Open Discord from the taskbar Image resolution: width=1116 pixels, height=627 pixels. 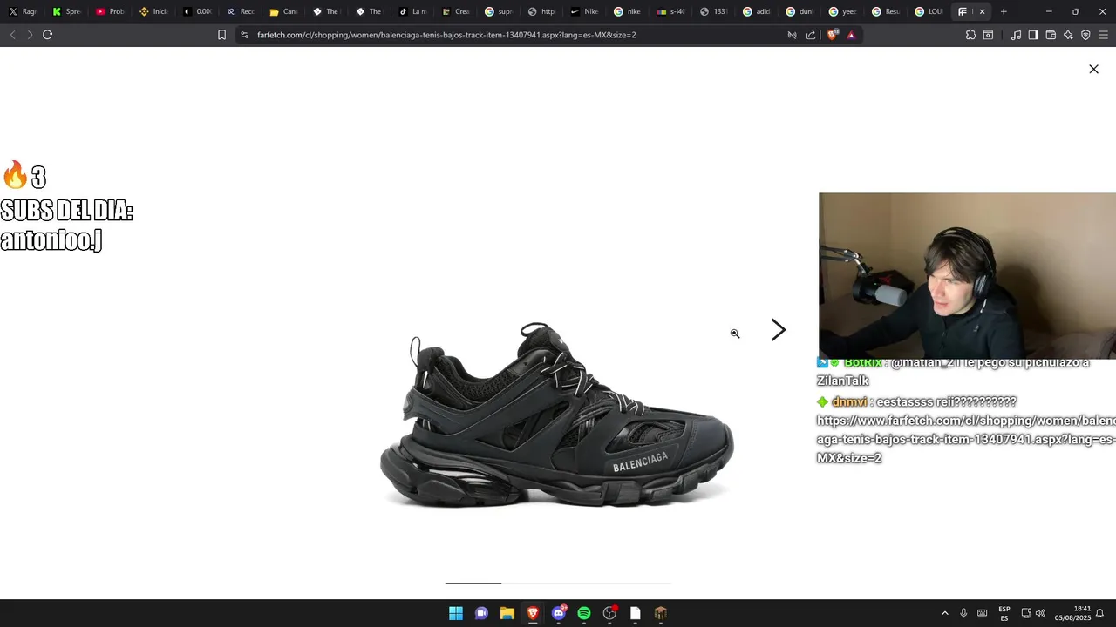pyautogui.click(x=559, y=613)
